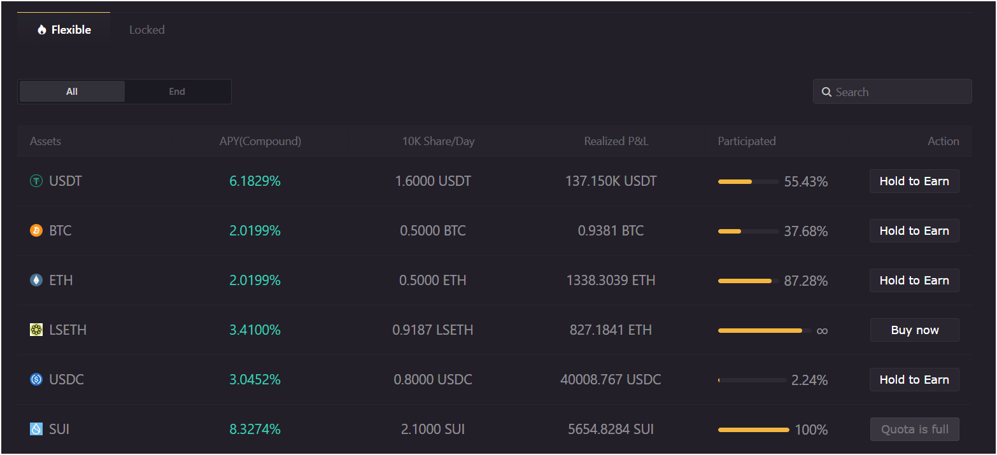997x455 pixels.
Task: Switch to the Locked tab
Action: [x=147, y=30]
